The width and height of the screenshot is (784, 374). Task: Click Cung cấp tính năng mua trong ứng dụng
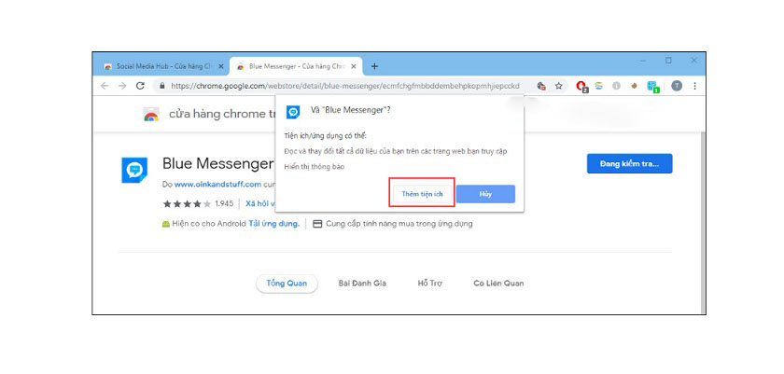click(x=399, y=224)
